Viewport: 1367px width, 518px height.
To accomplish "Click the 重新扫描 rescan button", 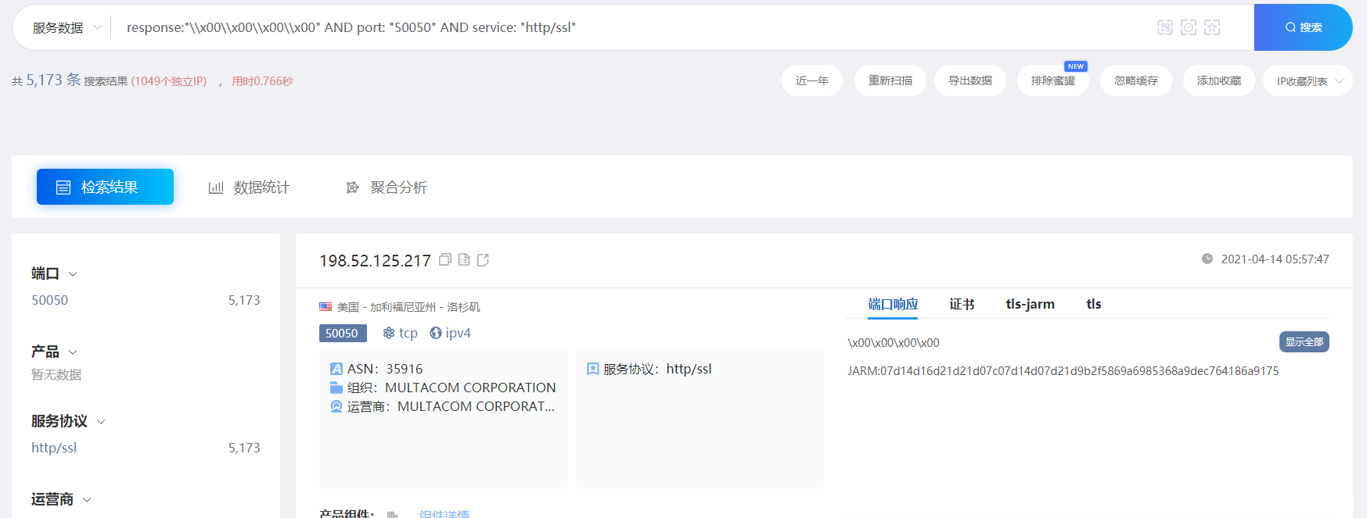I will coord(890,80).
